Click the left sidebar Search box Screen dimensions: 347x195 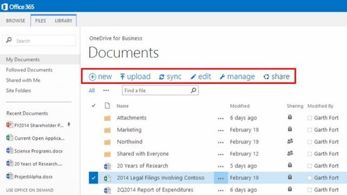coord(39,41)
